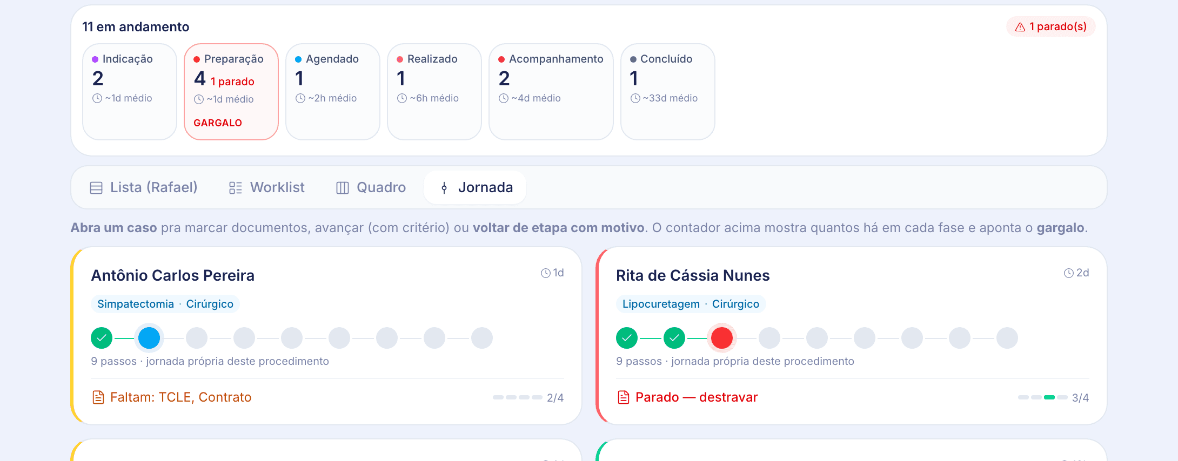Click the Quadro board columns icon
The image size is (1178, 461).
click(x=343, y=188)
